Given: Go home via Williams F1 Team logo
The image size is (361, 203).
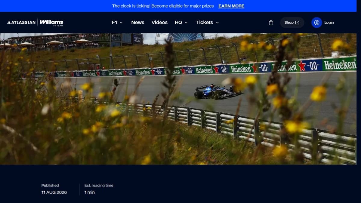Looking at the screenshot, I should (x=51, y=23).
